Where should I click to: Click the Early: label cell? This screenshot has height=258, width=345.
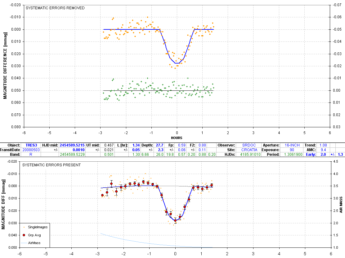(311, 154)
